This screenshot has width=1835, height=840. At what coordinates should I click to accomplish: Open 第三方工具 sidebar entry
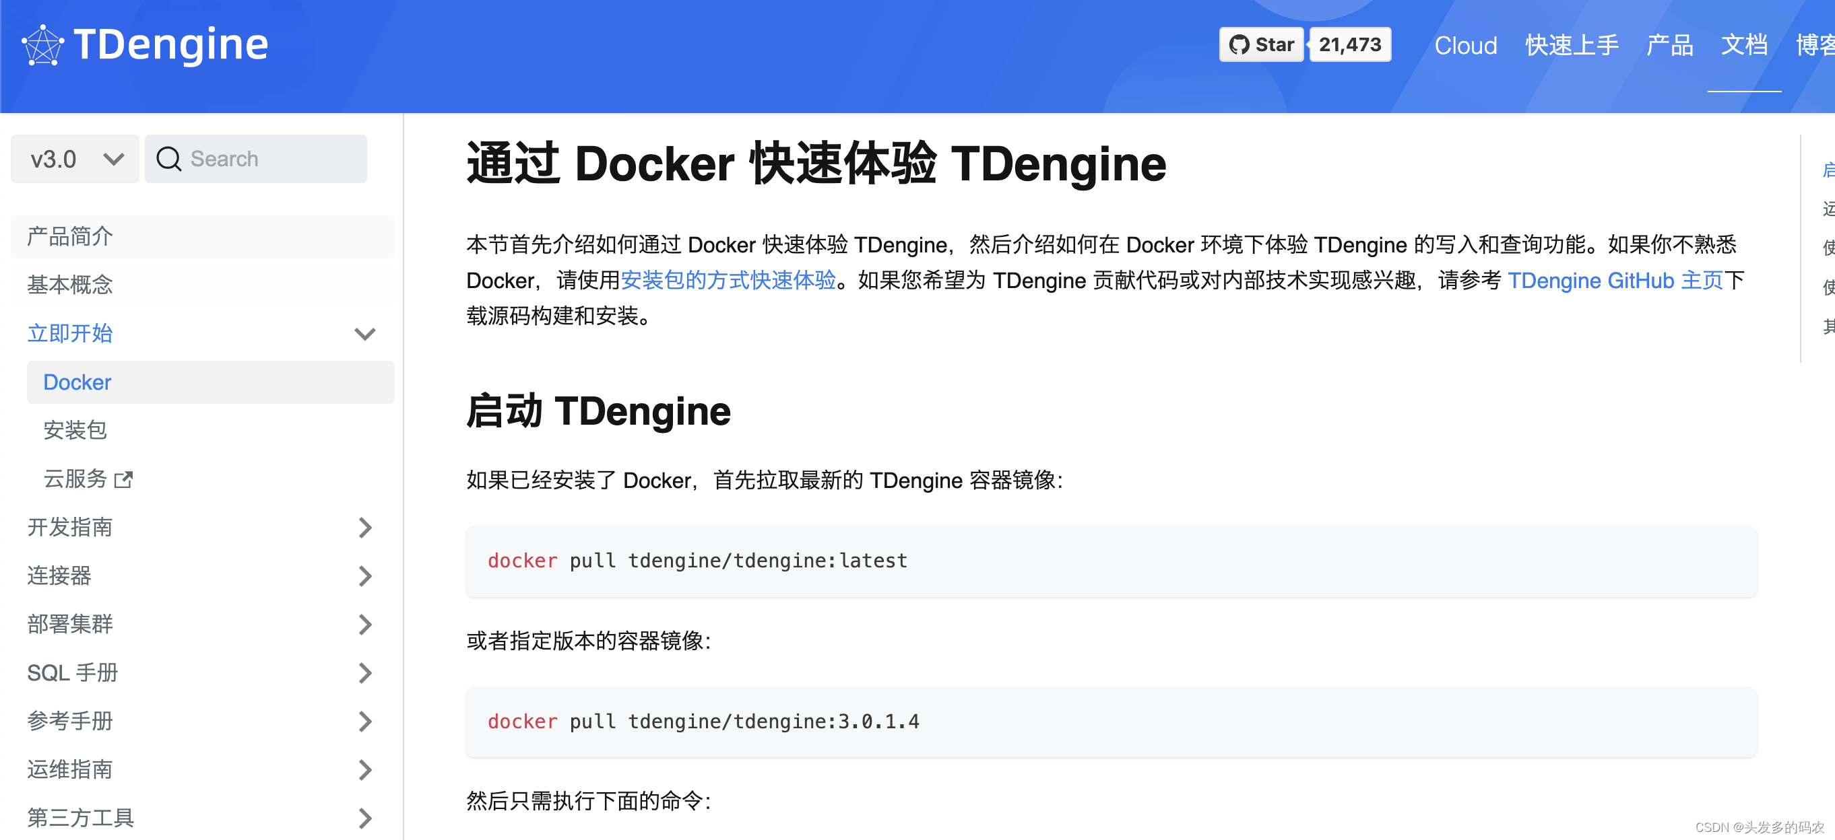point(80,817)
